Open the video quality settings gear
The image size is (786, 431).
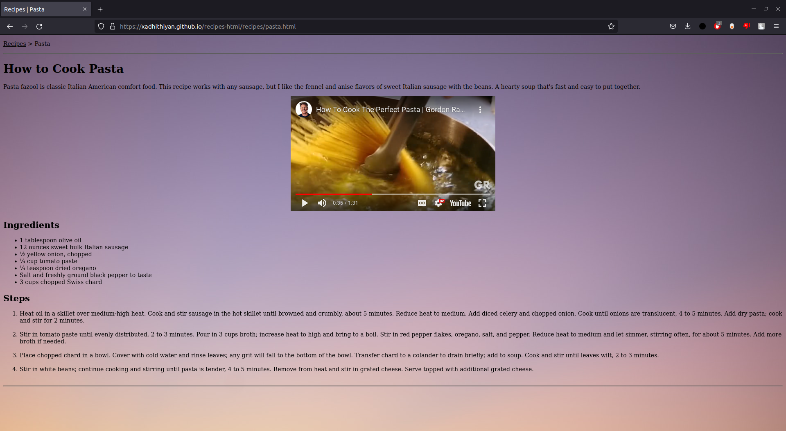438,203
